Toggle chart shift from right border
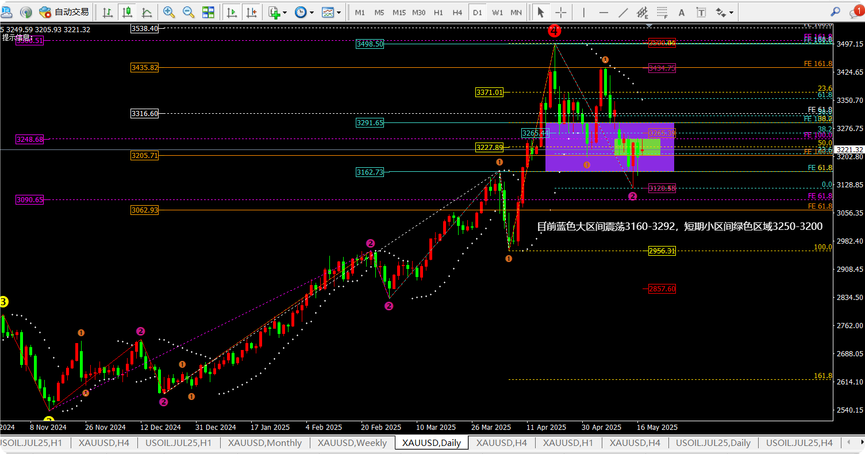Viewport: 865px width, 454px height. [251, 12]
